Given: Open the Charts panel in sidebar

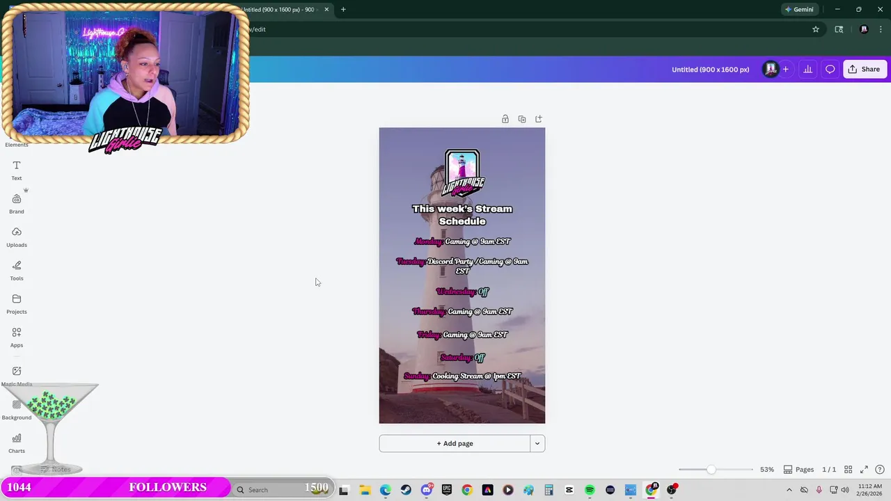Looking at the screenshot, I should click(17, 443).
